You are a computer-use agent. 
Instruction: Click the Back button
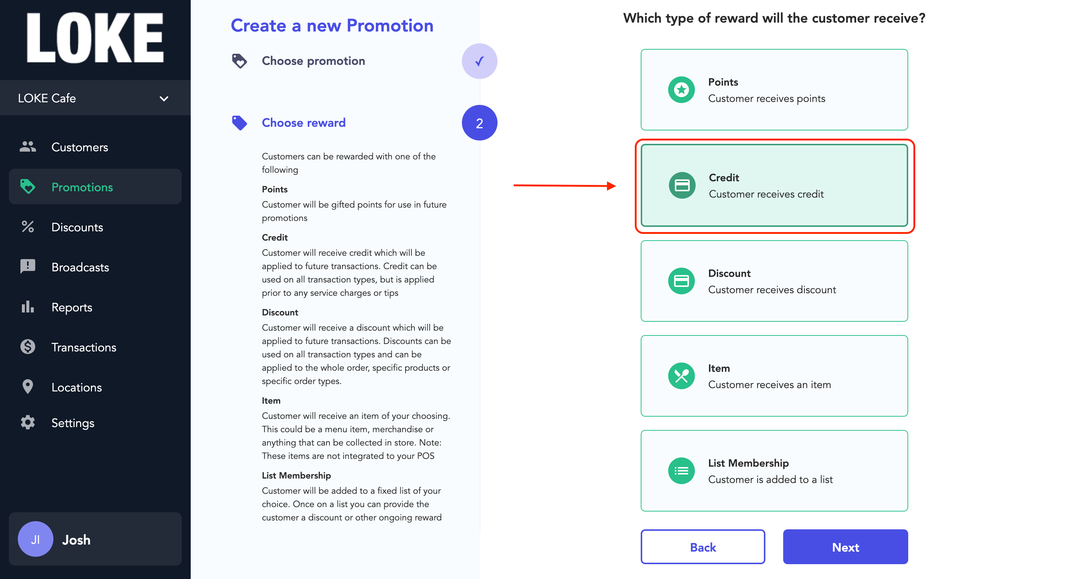point(703,547)
